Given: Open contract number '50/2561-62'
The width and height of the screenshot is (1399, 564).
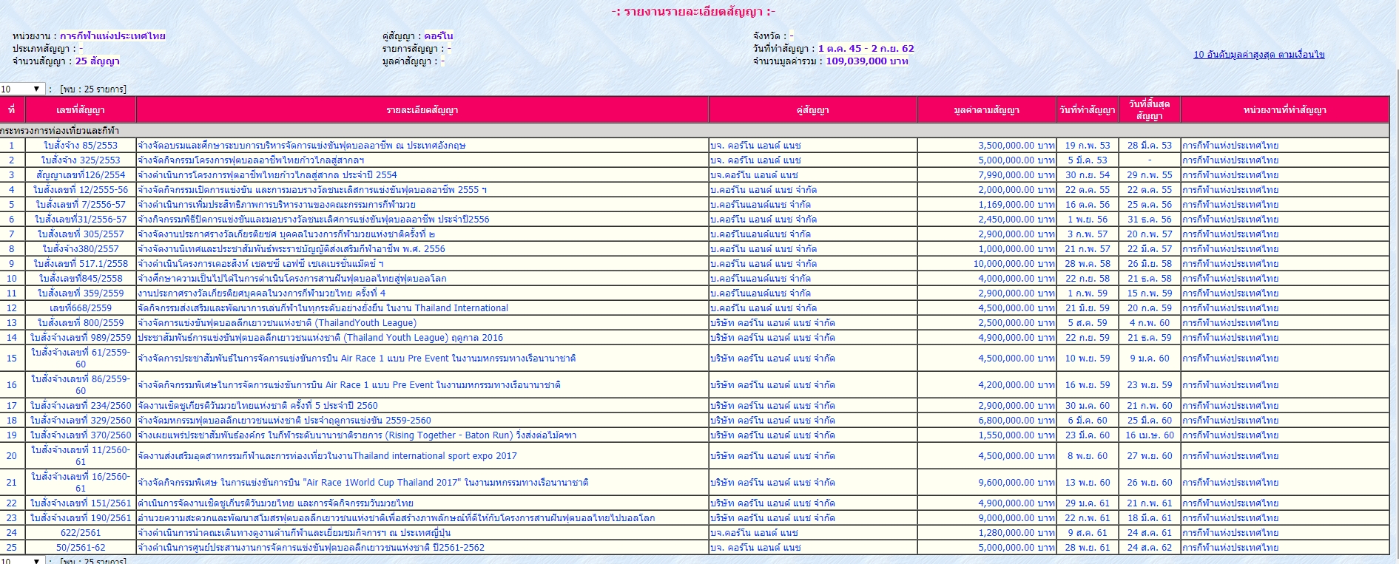Looking at the screenshot, I should pyautogui.click(x=81, y=548).
